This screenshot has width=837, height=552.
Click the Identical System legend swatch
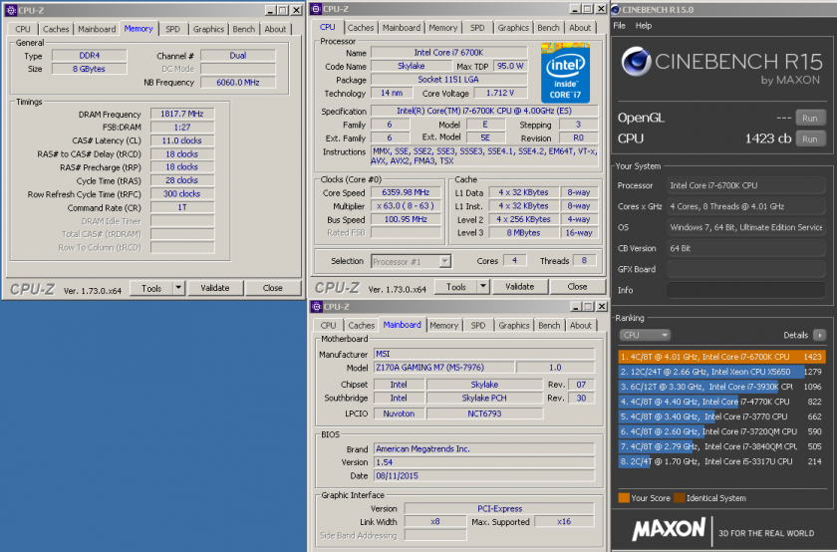(x=679, y=498)
